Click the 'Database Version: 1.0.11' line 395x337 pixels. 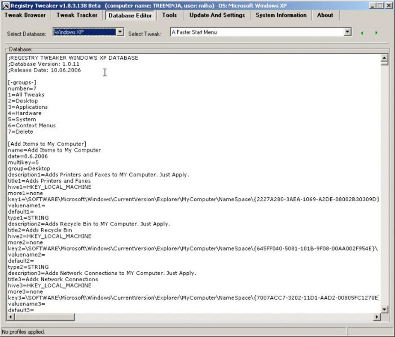point(44,64)
